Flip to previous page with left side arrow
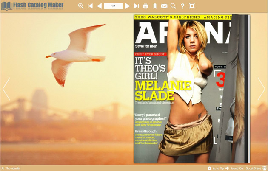The image size is (268, 171). tap(6, 89)
